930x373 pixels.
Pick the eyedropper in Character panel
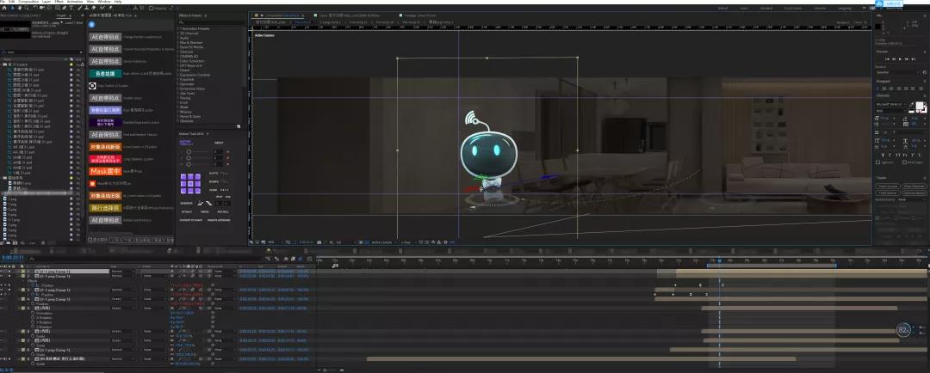(912, 105)
